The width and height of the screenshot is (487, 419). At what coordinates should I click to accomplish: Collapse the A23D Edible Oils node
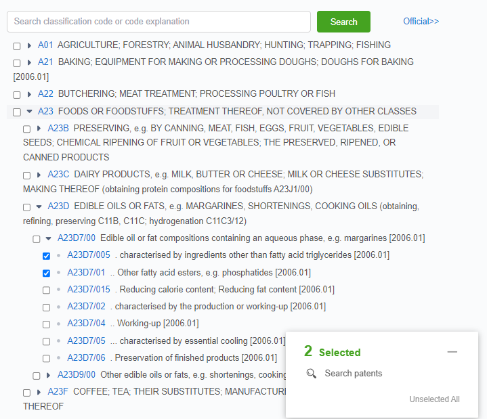39,206
